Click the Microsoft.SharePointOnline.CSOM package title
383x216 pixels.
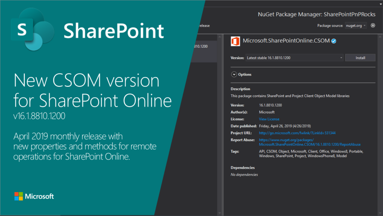[x=286, y=41]
